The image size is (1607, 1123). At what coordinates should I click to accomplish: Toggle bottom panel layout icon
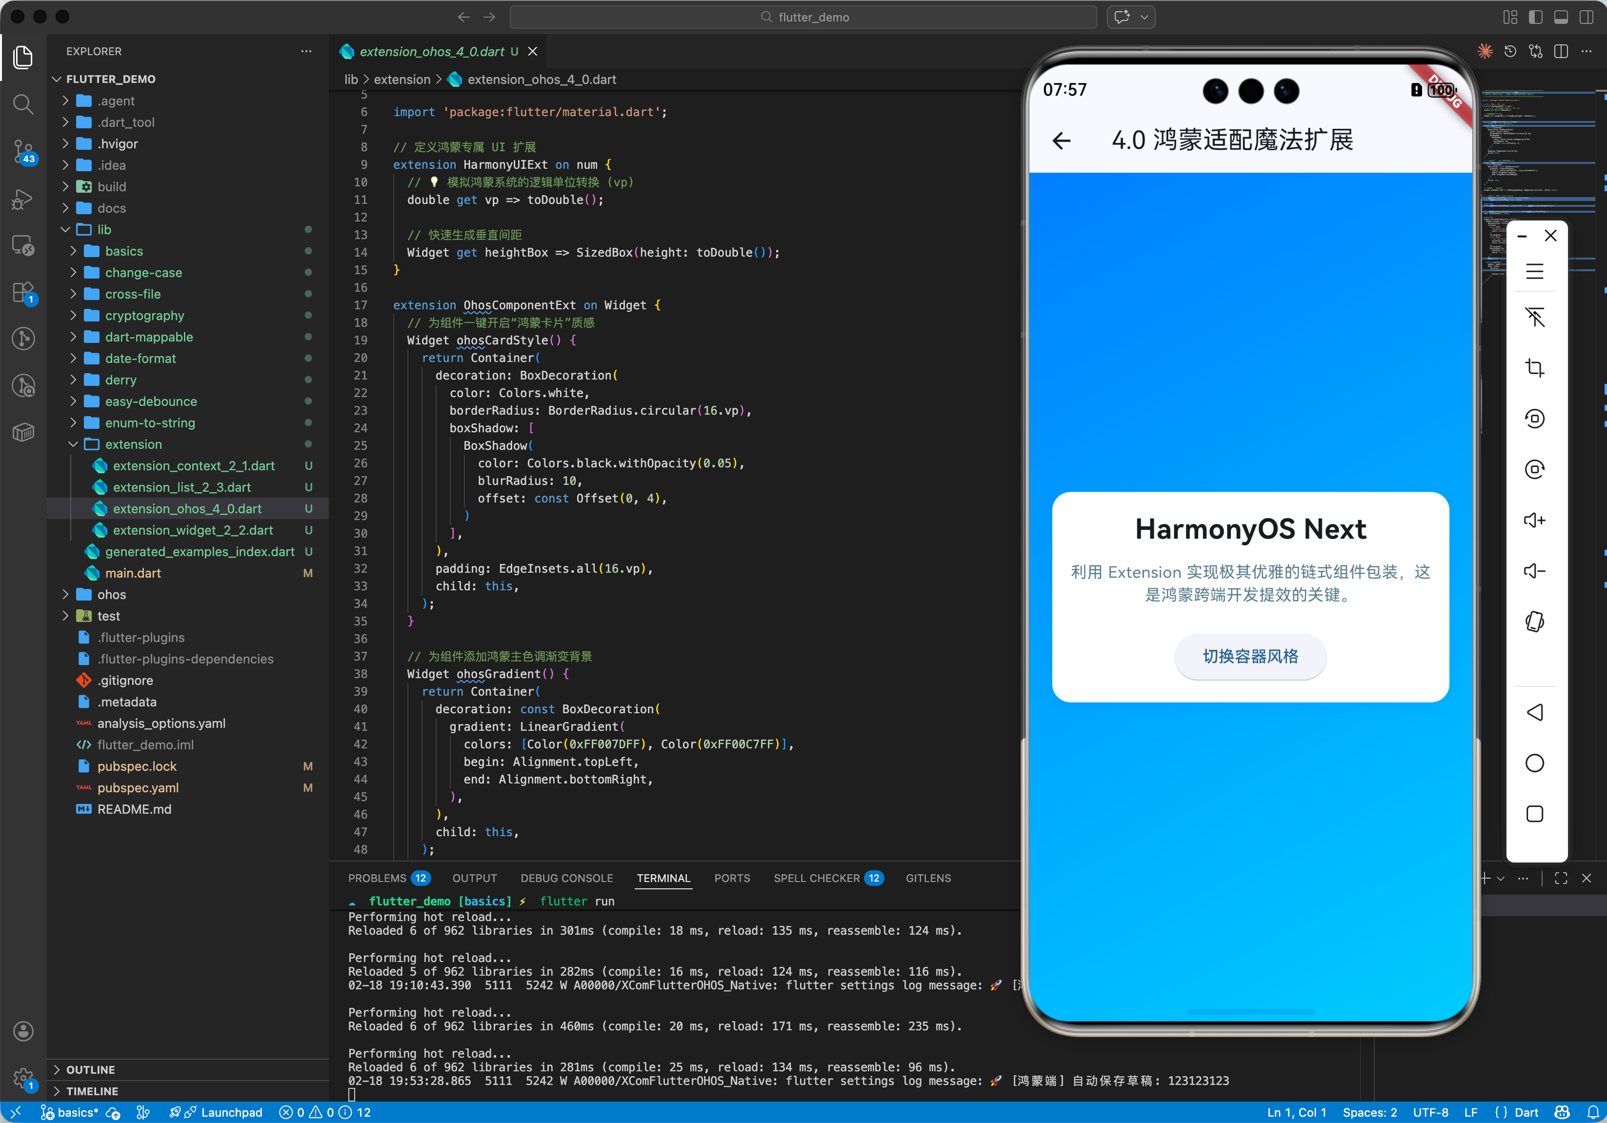click(x=1561, y=18)
